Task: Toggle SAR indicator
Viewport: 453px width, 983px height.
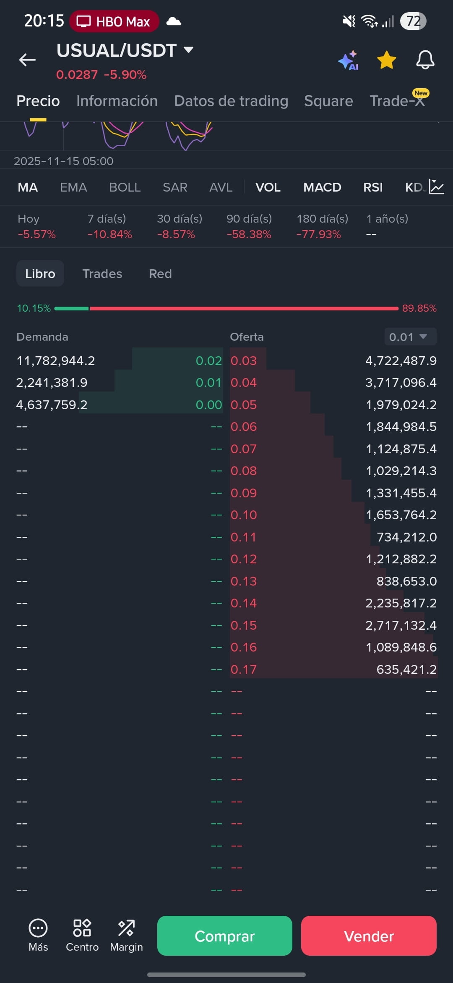Action: pos(175,187)
